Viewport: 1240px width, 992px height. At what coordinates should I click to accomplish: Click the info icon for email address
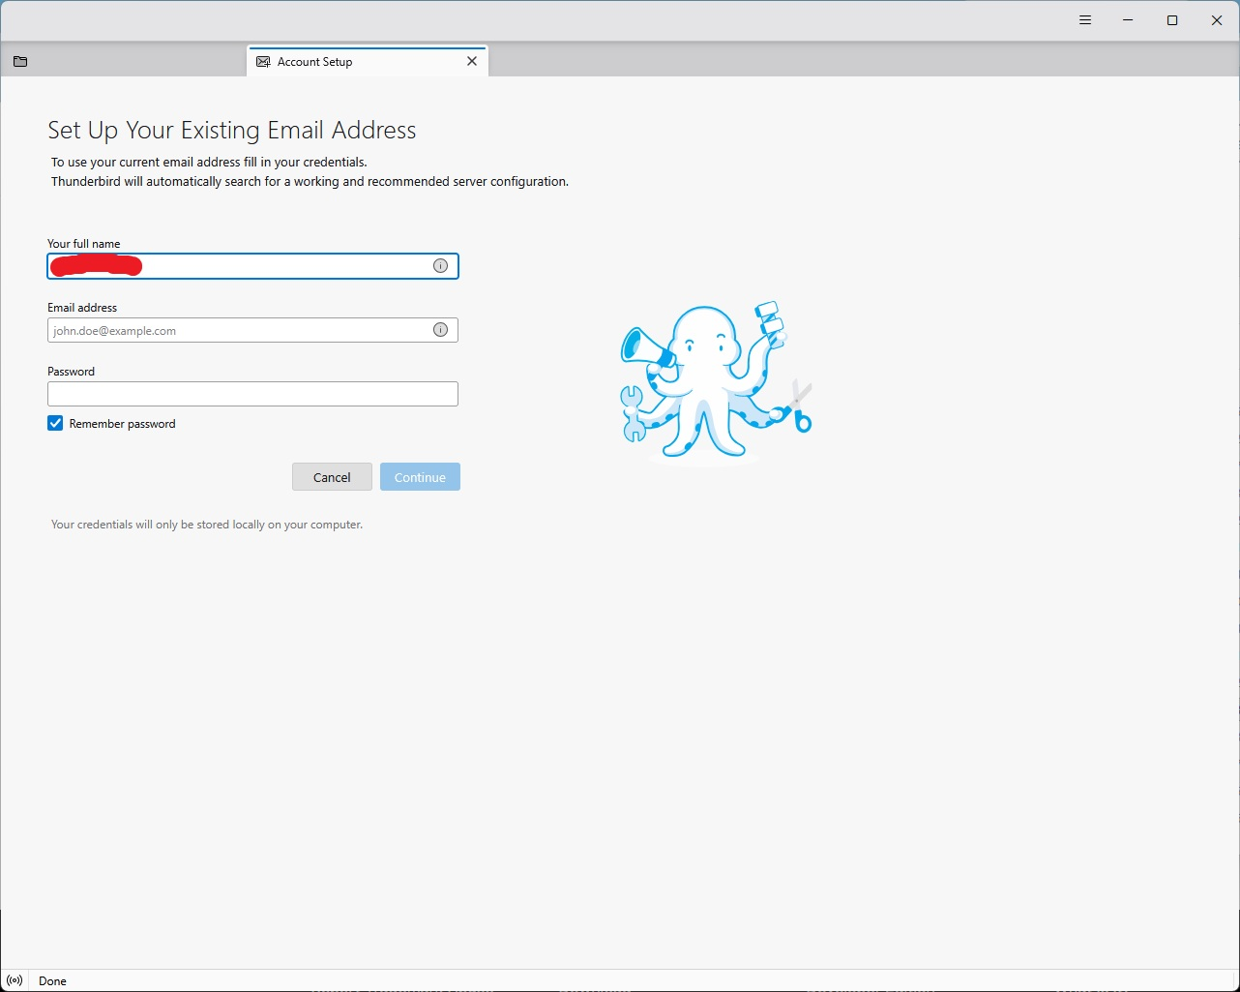440,330
